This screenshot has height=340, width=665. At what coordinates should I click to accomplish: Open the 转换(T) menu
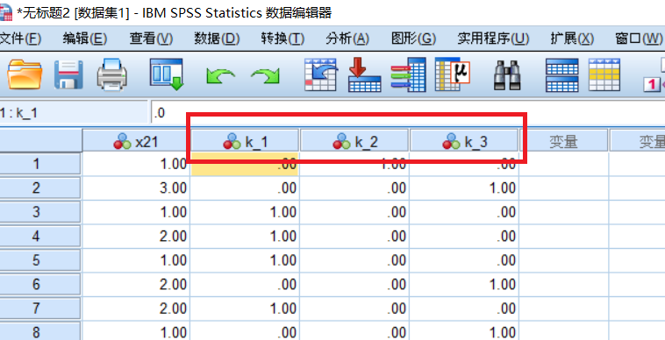click(x=282, y=39)
